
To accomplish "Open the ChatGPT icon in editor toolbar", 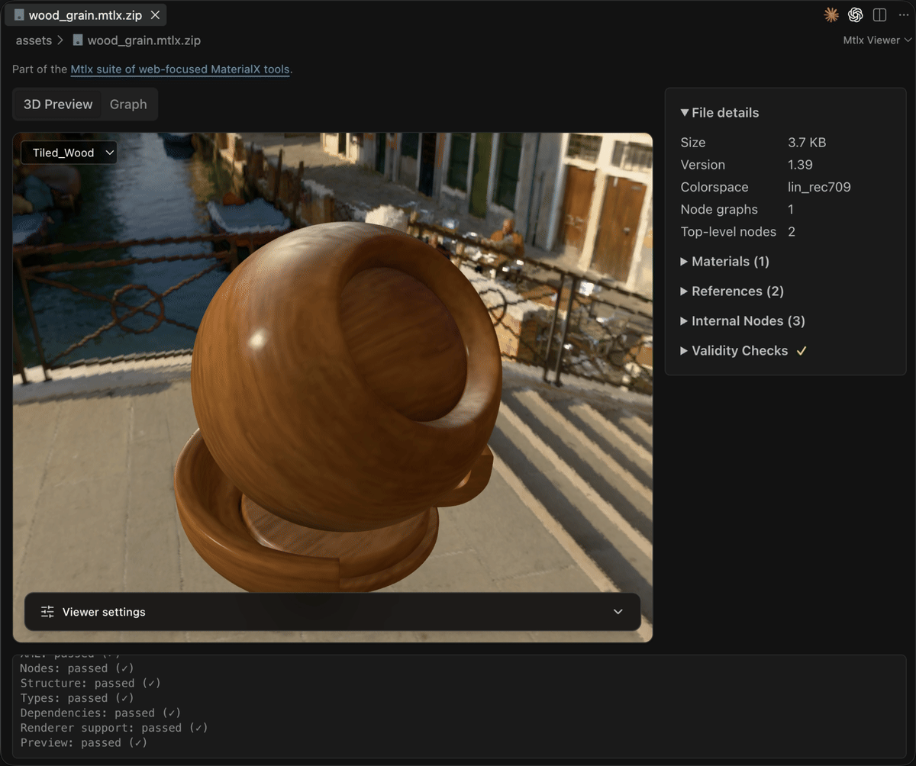I will tap(856, 14).
